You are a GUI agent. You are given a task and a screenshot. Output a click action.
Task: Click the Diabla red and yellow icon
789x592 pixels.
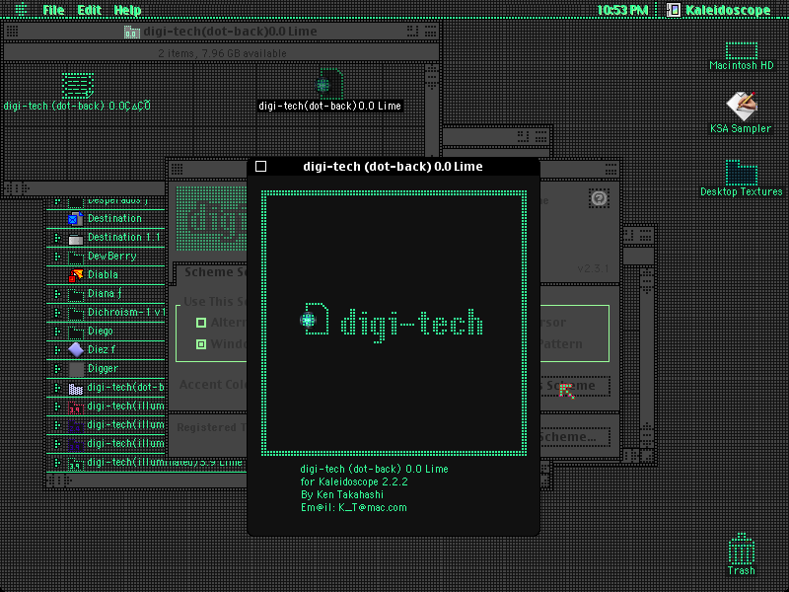point(76,275)
